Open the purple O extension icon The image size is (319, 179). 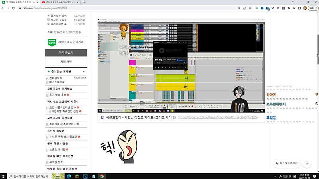tap(278, 8)
